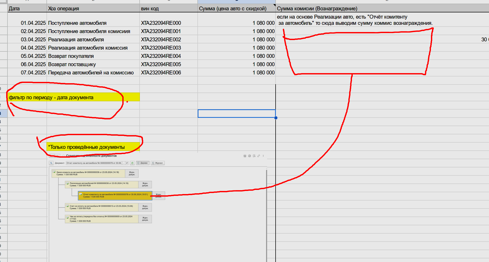Click the green refresh icon beside Дерево

(x=132, y=163)
